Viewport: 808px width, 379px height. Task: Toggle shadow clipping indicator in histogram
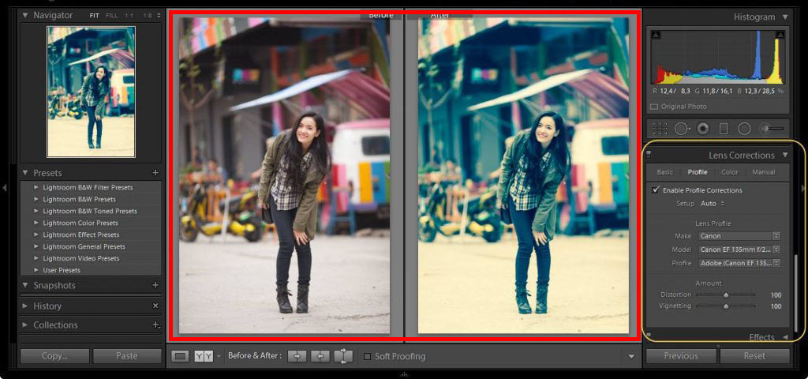coord(656,35)
